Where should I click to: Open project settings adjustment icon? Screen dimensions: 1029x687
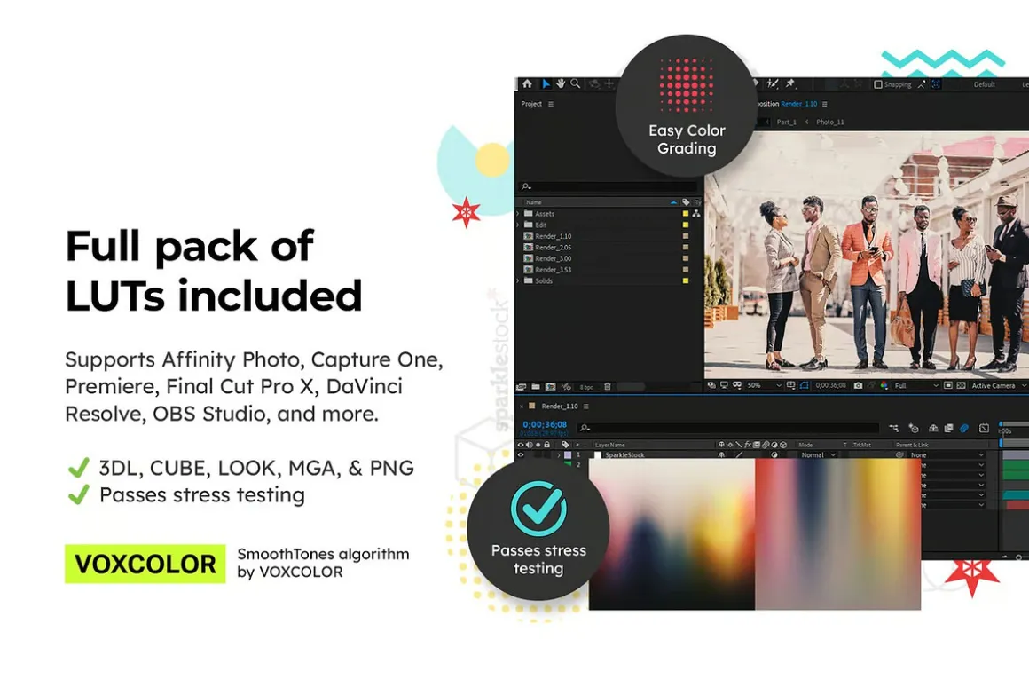click(566, 387)
